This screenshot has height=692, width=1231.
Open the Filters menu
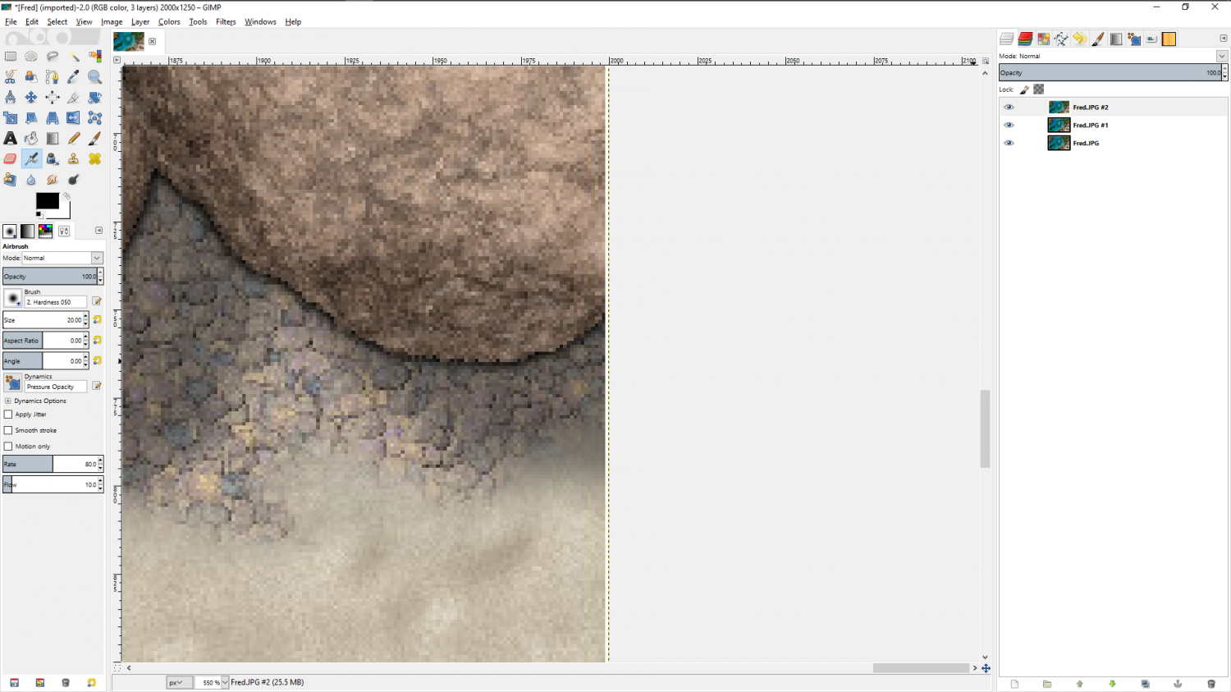pyautogui.click(x=226, y=22)
